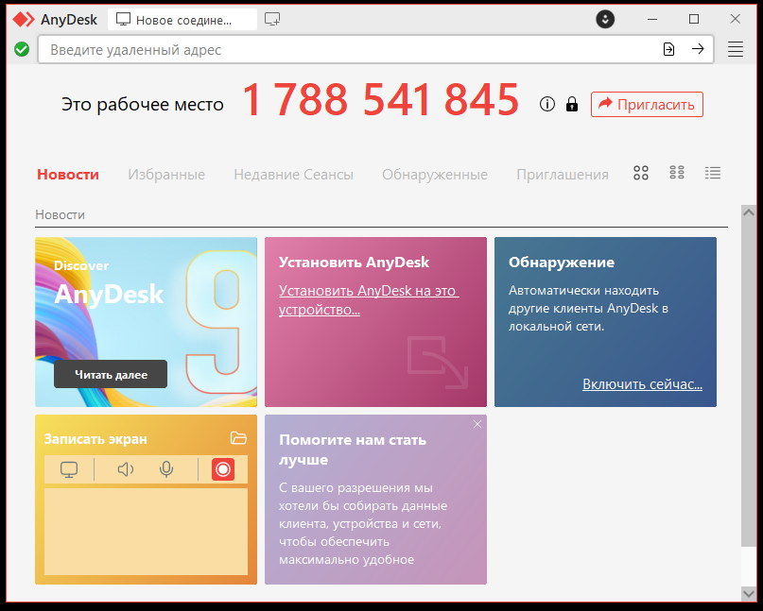Click the 'Включить сейчас...' link

642,384
